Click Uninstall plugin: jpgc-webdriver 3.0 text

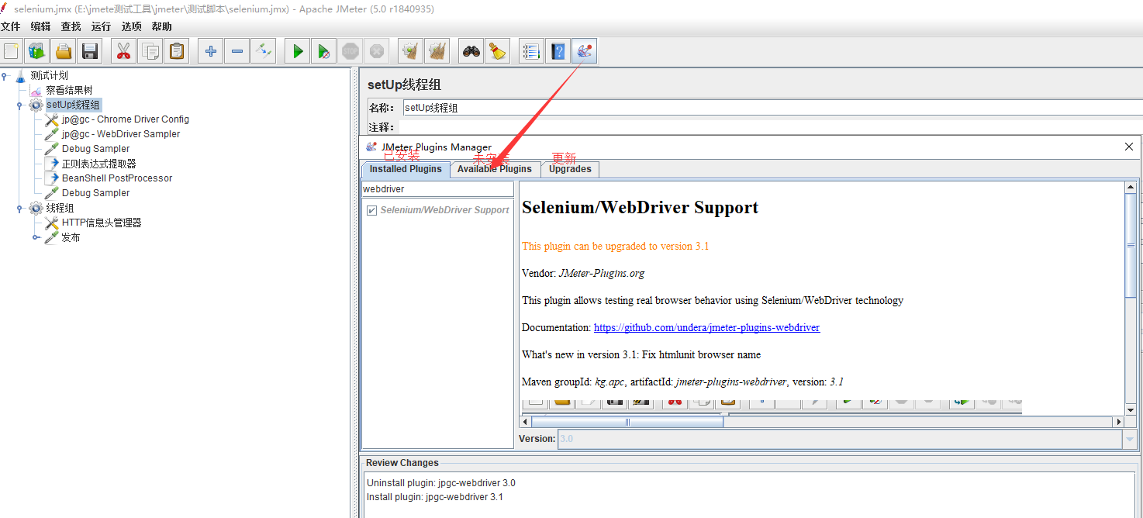[x=440, y=483]
